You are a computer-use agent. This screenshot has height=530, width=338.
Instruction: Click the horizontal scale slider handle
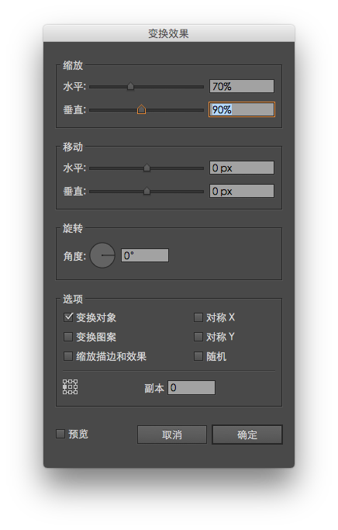(130, 87)
